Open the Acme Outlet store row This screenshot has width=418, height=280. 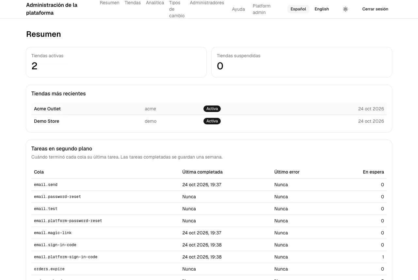pyautogui.click(x=209, y=109)
